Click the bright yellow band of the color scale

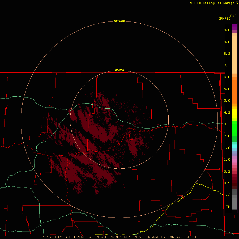click(x=234, y=114)
